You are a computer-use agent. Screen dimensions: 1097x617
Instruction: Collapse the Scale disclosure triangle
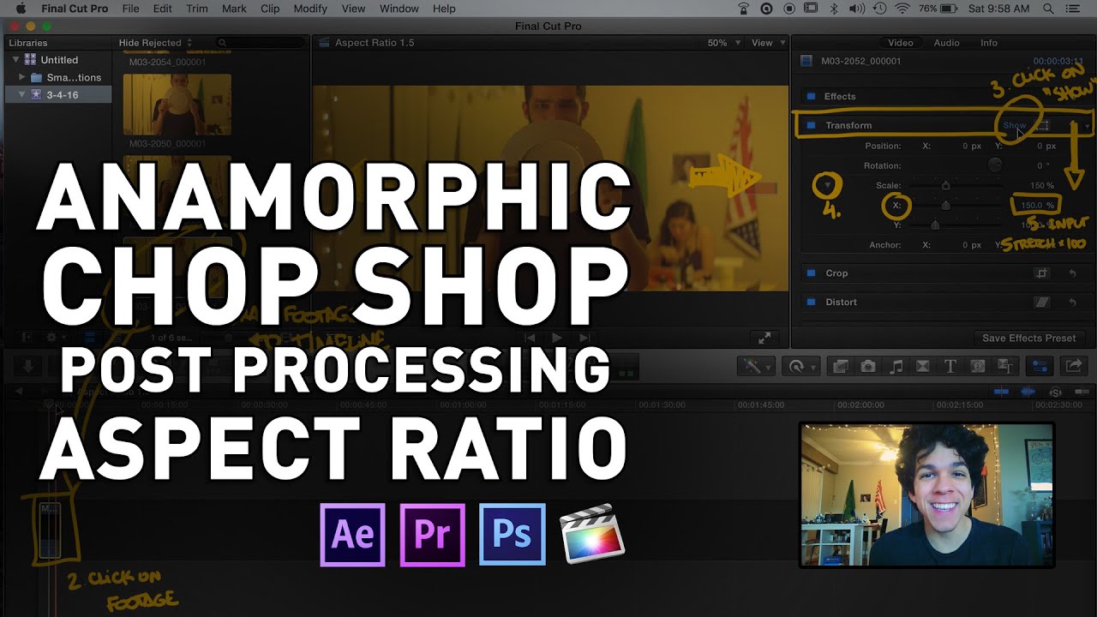tap(828, 185)
